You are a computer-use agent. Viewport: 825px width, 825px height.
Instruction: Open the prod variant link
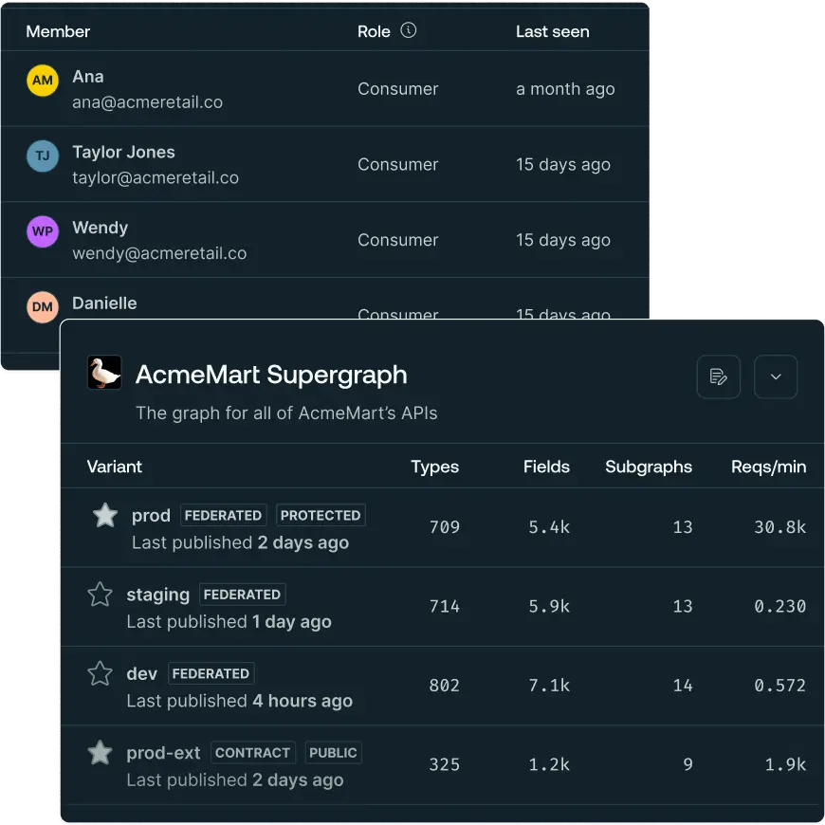151,515
